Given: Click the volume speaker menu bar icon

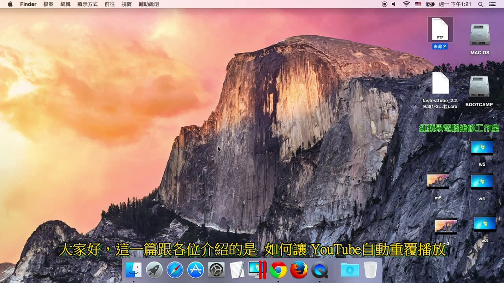Looking at the screenshot, I should coord(394,4).
